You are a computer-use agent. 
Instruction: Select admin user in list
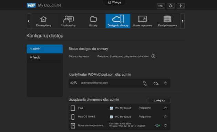point(45,49)
